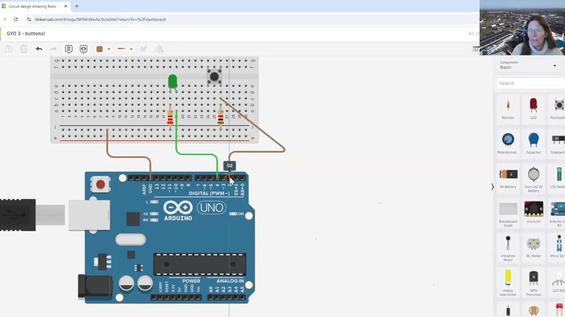Select the Breadboard Small component
The image size is (565, 317).
(x=508, y=214)
